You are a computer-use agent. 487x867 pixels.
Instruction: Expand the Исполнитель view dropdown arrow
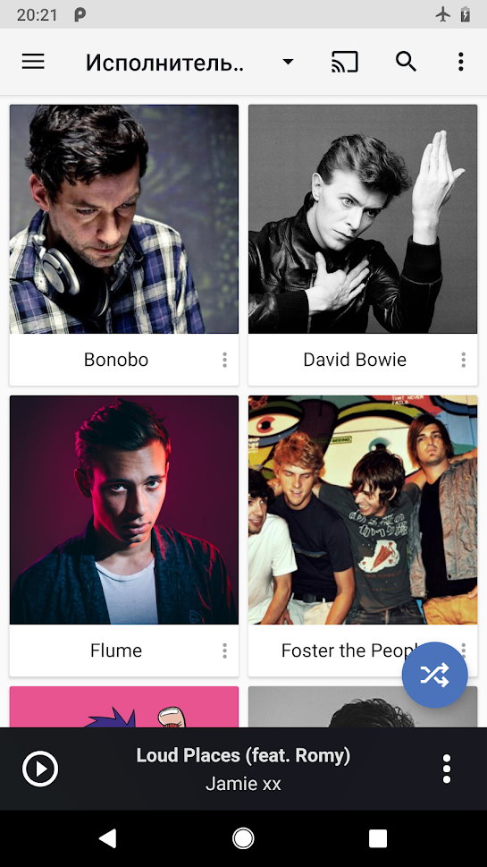click(x=288, y=62)
